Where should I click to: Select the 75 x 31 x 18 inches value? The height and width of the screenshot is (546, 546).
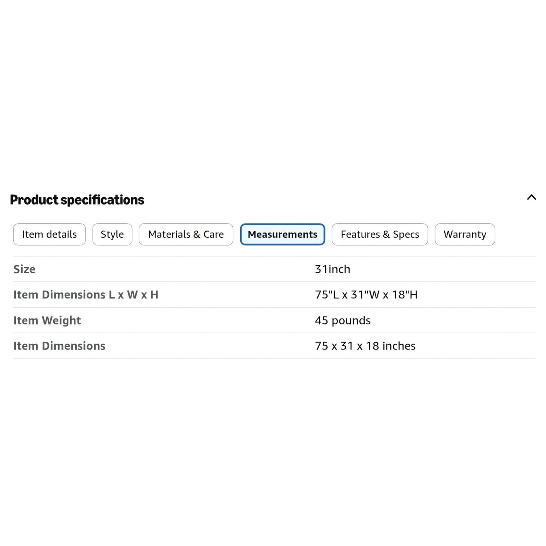365,346
